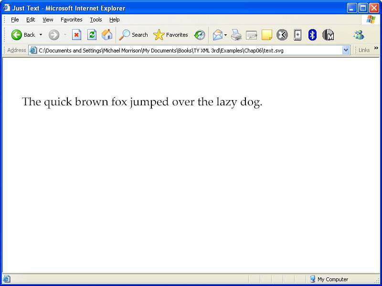Click the quick brown fox sentence text

[x=142, y=102]
